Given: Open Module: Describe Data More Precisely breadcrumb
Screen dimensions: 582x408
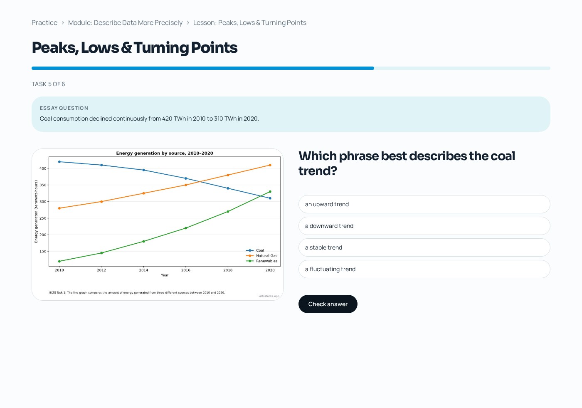Looking at the screenshot, I should point(125,23).
